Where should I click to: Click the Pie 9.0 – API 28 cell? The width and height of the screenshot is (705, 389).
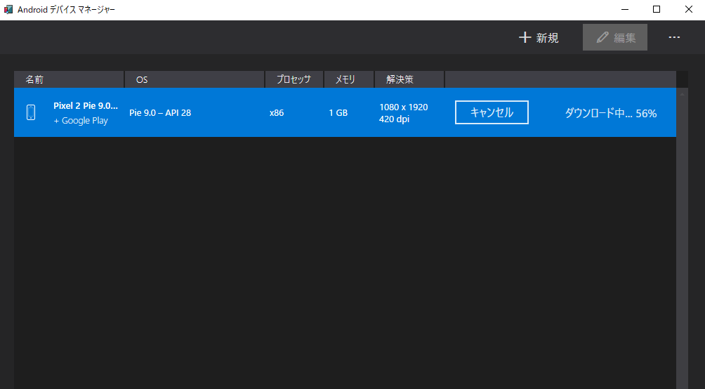(x=160, y=113)
